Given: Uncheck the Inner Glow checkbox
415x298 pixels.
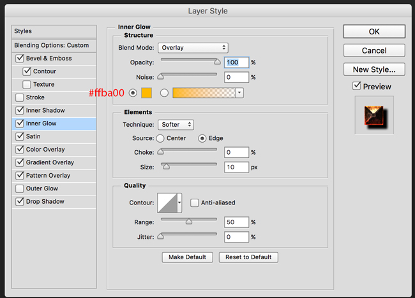Looking at the screenshot, I should (20, 124).
